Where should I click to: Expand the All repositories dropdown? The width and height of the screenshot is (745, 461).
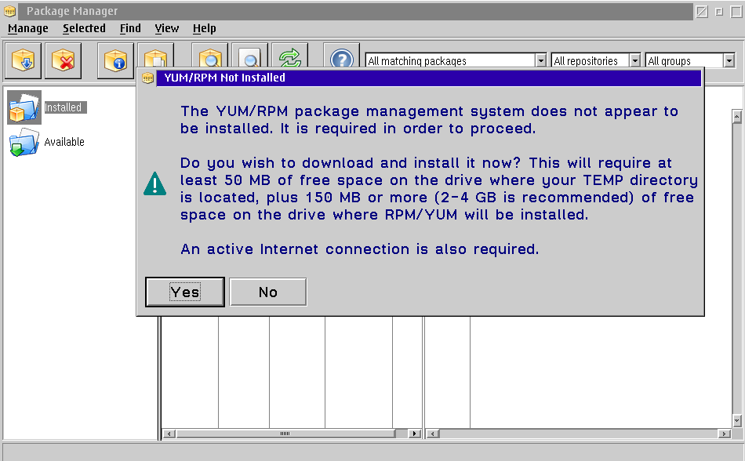click(x=634, y=60)
